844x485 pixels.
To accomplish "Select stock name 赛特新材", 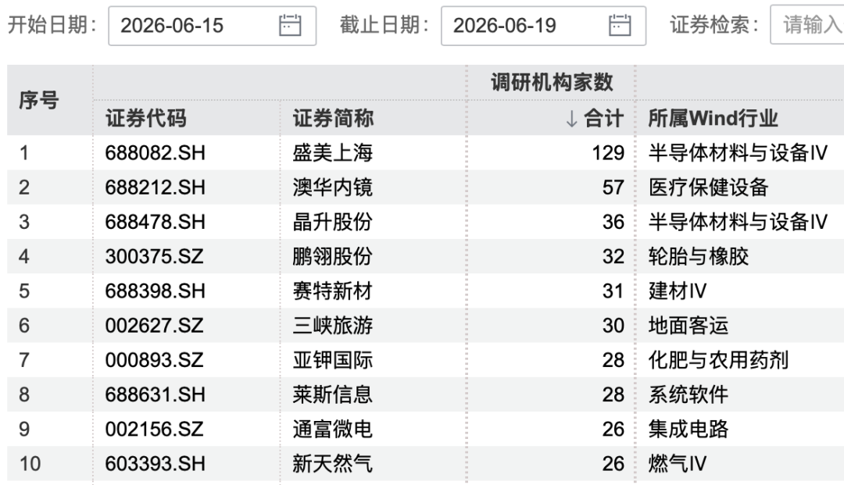I will click(x=333, y=291).
